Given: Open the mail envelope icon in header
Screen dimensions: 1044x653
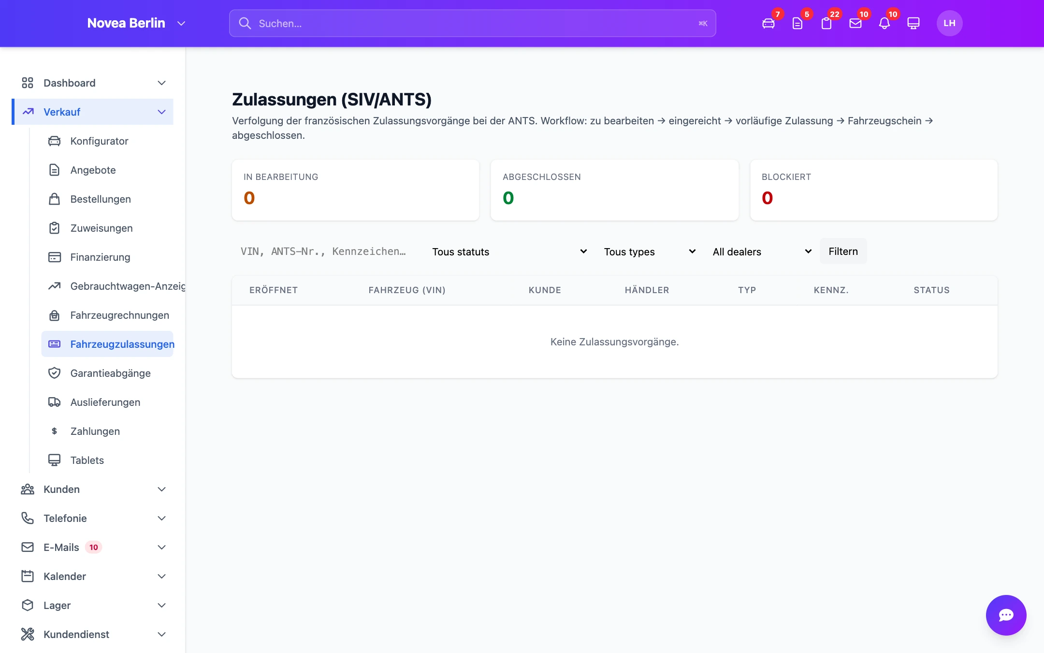Looking at the screenshot, I should coord(855,23).
